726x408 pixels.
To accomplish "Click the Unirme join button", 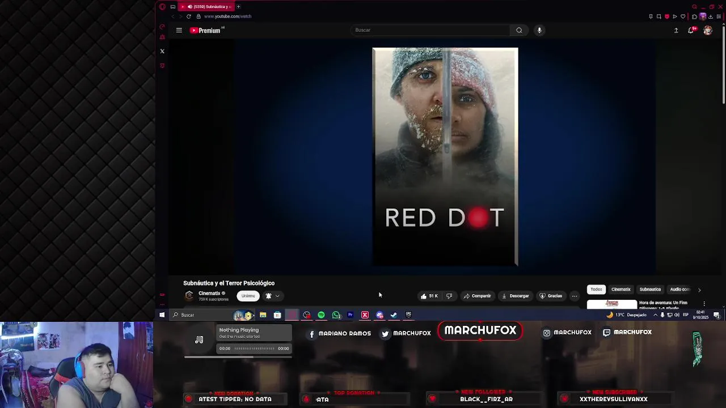I will 248,296.
